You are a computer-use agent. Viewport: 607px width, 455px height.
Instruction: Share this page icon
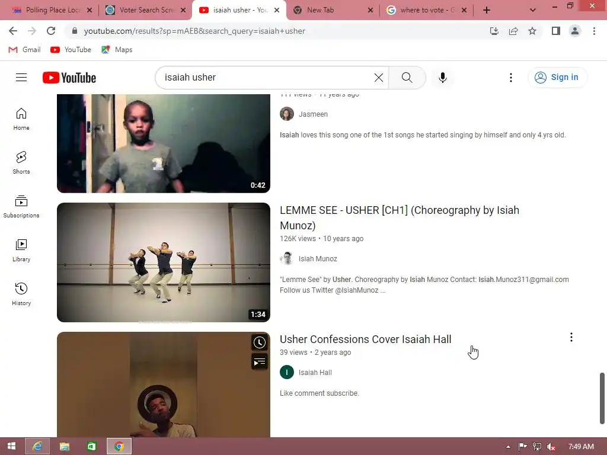pyautogui.click(x=513, y=31)
